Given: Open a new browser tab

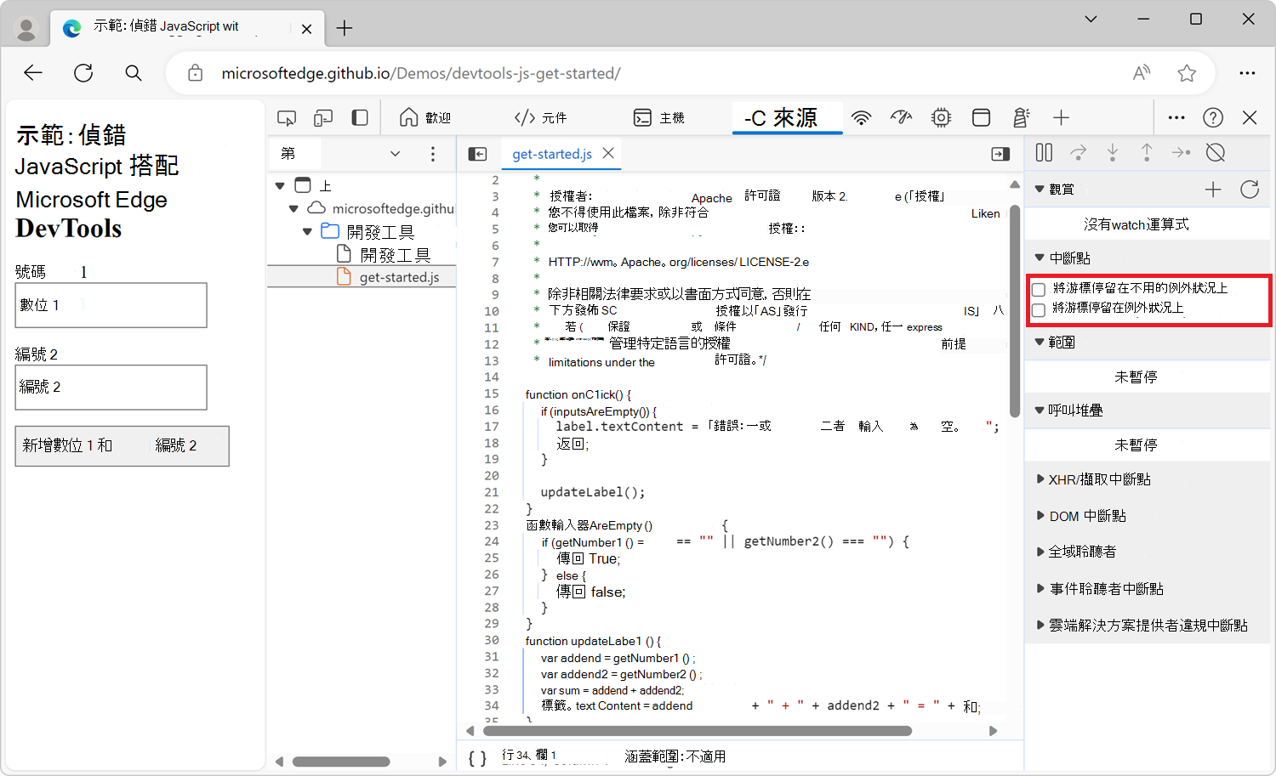Looking at the screenshot, I should pos(345,28).
